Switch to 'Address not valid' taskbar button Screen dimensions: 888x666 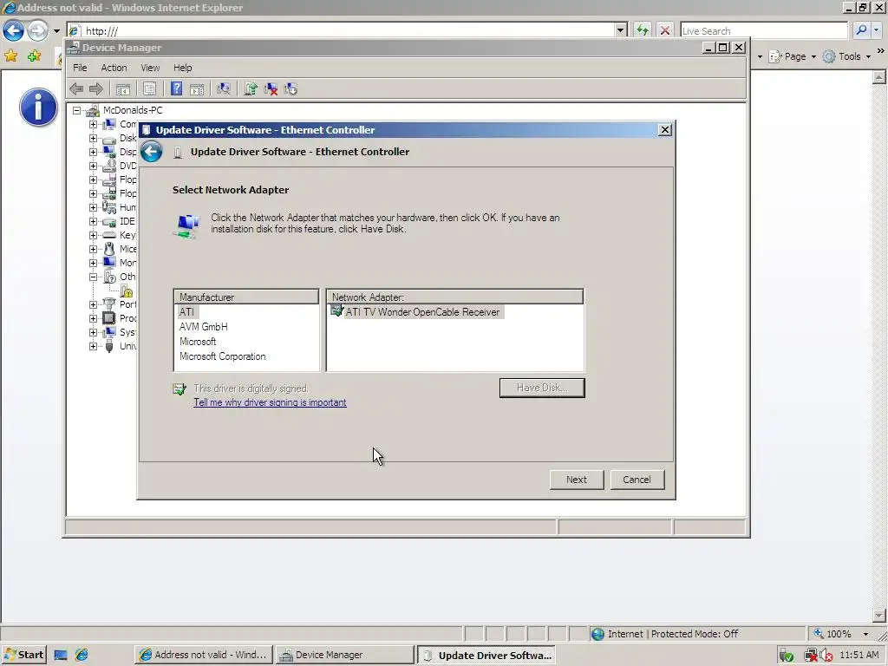pos(204,655)
